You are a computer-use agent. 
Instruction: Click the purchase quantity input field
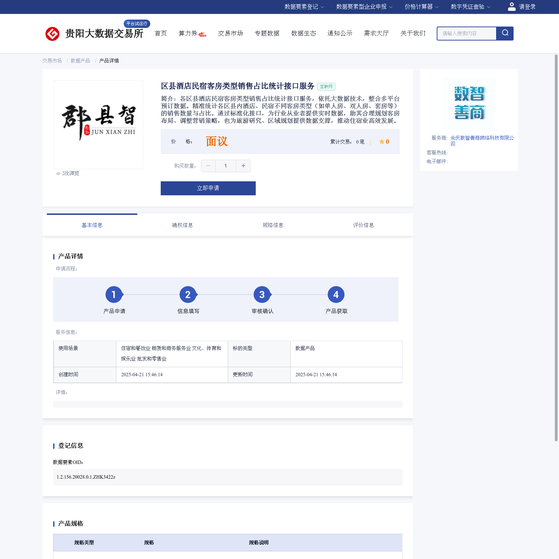pos(226,166)
